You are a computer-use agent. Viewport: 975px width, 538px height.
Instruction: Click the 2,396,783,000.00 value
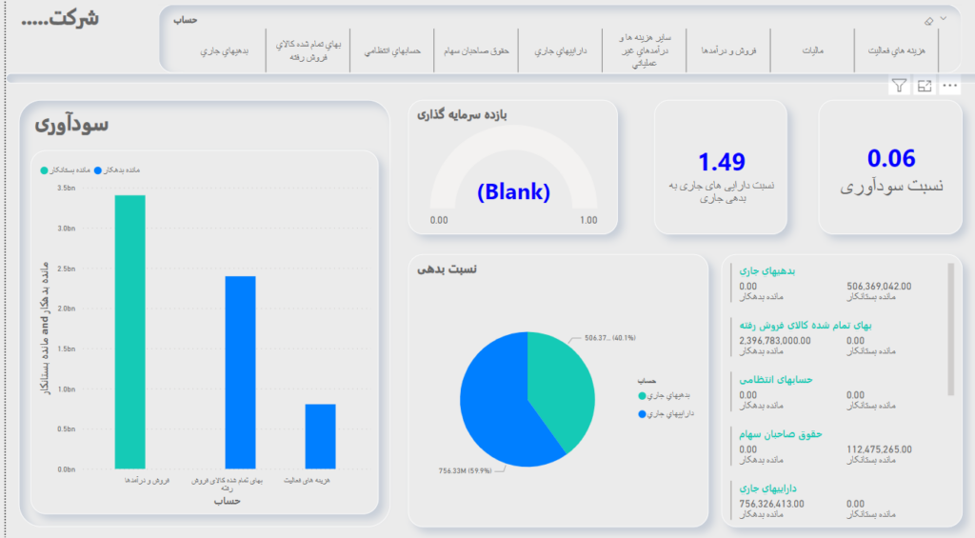point(775,341)
